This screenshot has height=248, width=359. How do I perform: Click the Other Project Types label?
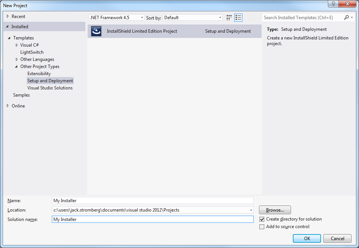pos(40,67)
